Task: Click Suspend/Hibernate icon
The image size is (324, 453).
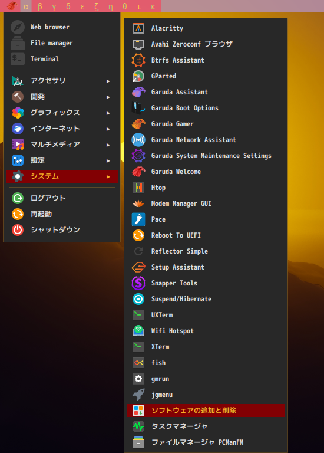Action: click(138, 299)
